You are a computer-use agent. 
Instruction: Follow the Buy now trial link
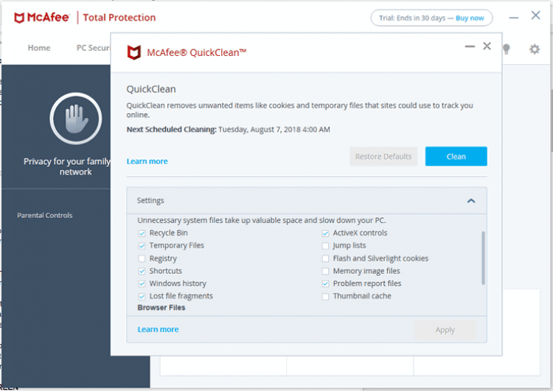click(x=470, y=18)
